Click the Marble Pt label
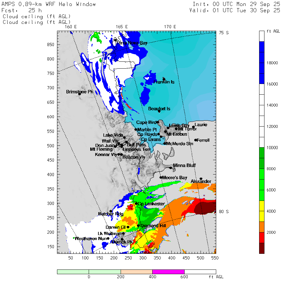 [147, 130]
